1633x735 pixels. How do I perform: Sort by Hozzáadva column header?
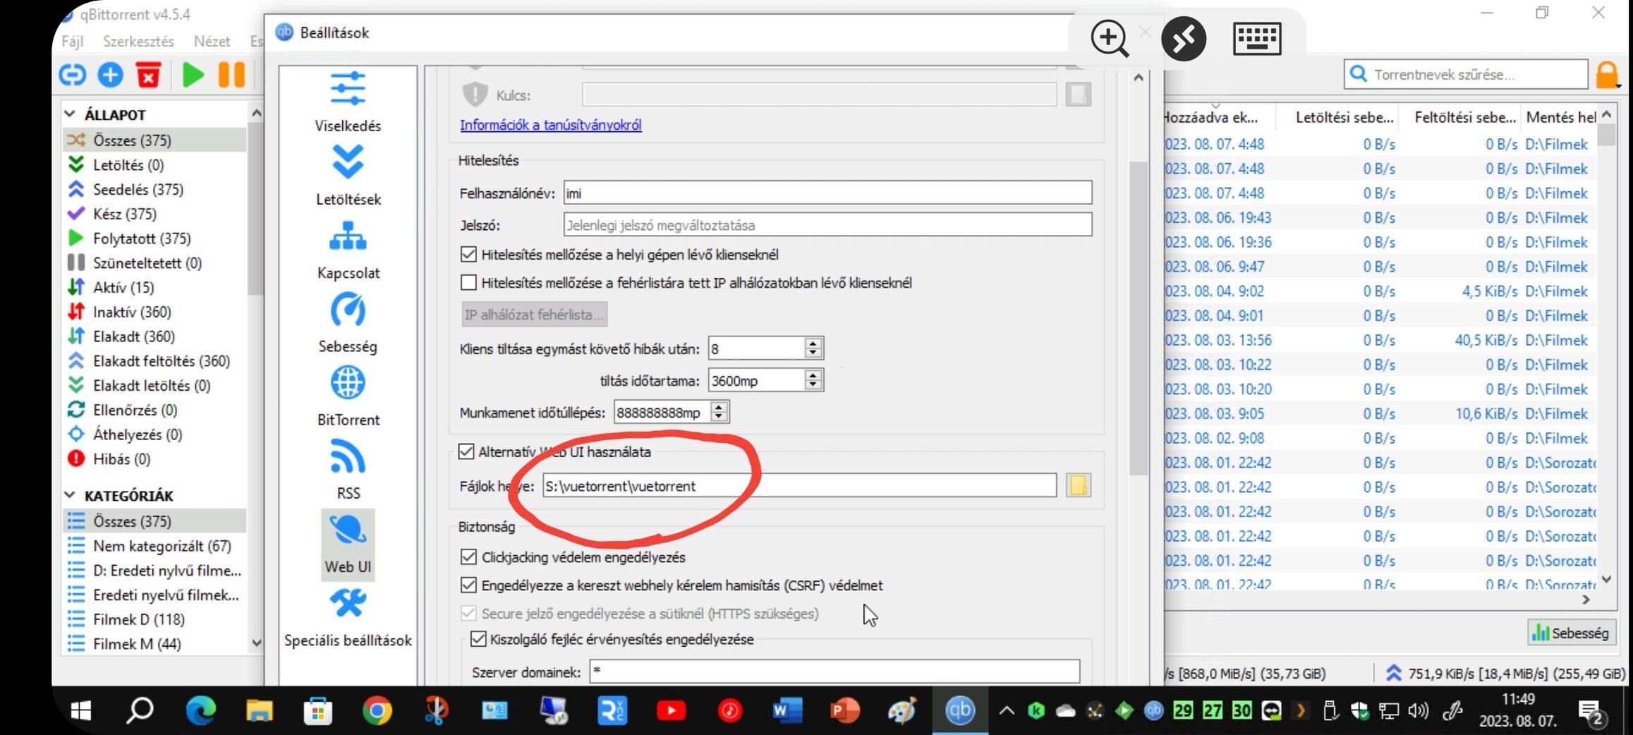tap(1219, 117)
